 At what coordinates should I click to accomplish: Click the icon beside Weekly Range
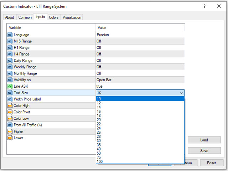coord(10,67)
